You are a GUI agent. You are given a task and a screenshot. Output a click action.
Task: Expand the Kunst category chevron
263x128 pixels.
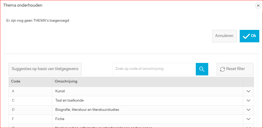click(x=248, y=91)
